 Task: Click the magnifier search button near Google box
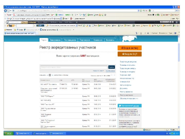177,11
